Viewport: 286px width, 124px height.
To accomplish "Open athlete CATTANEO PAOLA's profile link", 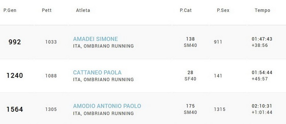I will click(x=97, y=73).
